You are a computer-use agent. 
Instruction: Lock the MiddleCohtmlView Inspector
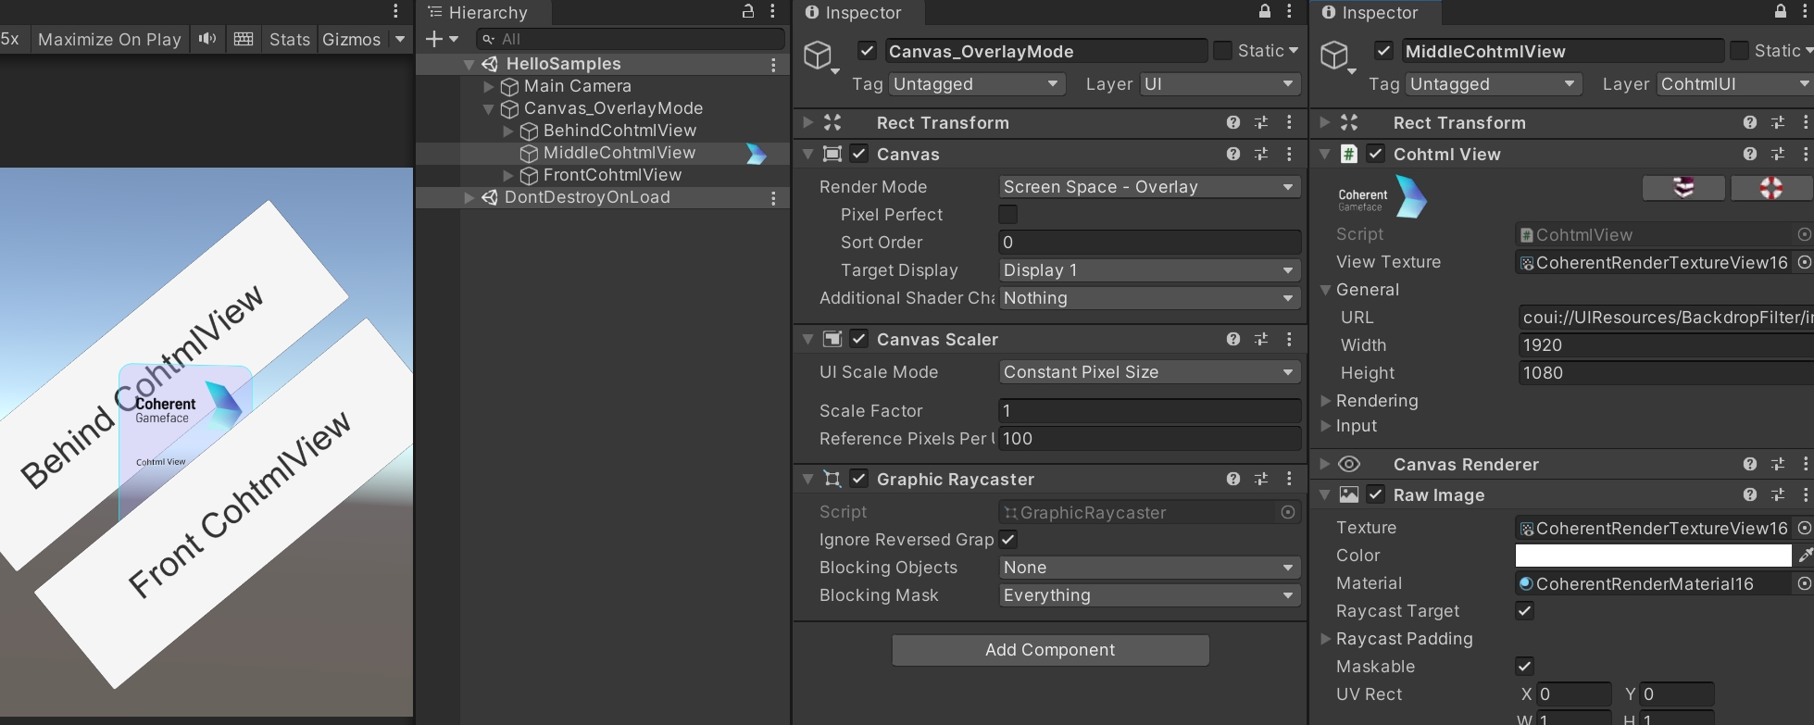click(x=1781, y=11)
